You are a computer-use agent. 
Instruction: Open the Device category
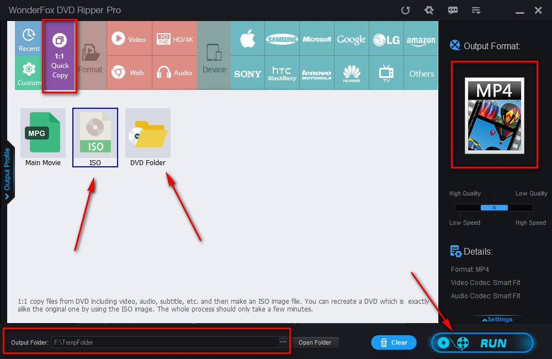(x=214, y=56)
